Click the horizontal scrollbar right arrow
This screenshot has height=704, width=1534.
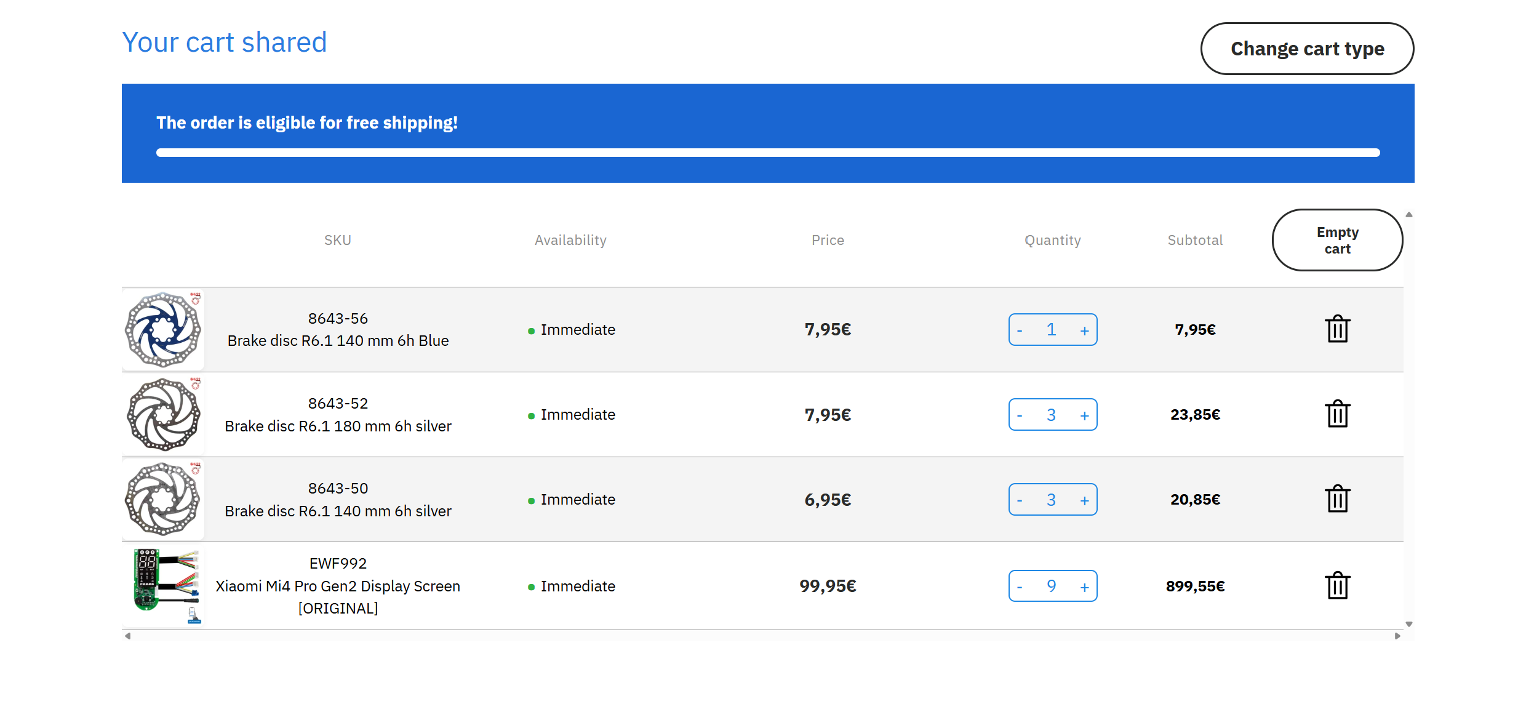click(1397, 636)
